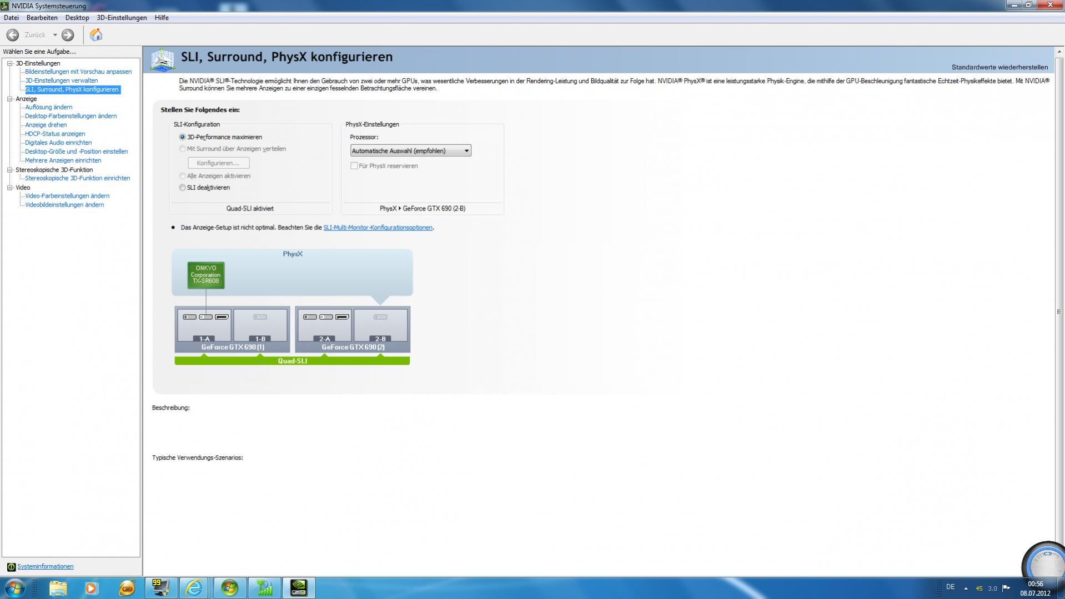Open the Desktop menu
This screenshot has width=1065, height=599.
click(77, 18)
